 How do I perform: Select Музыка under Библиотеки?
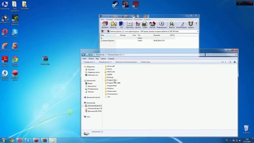tap(89, 92)
